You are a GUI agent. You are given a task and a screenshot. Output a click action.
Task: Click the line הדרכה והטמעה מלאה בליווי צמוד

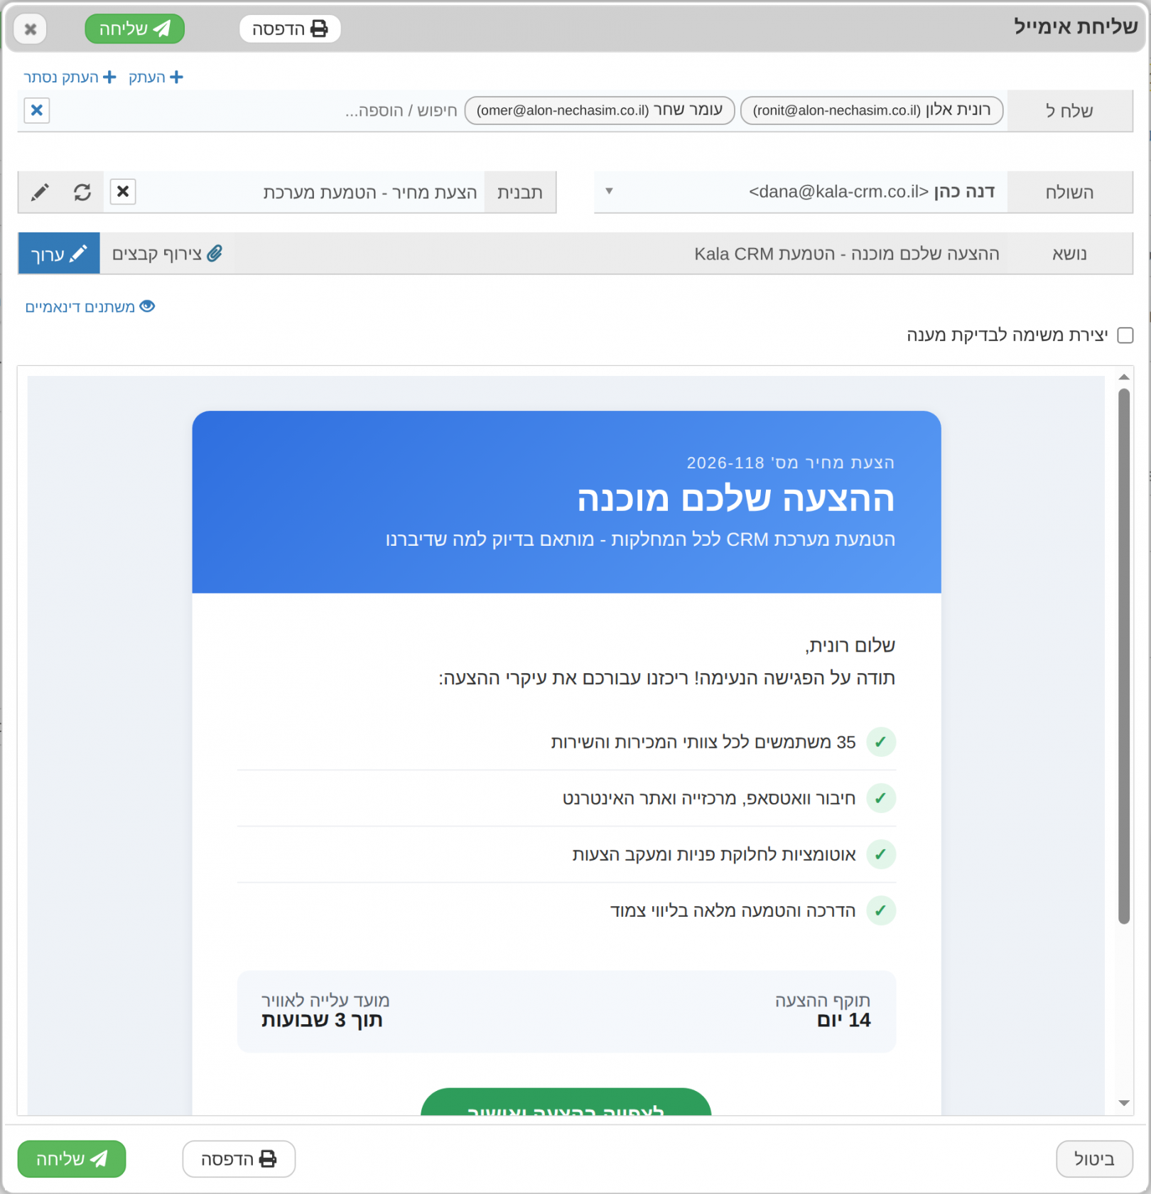733,910
